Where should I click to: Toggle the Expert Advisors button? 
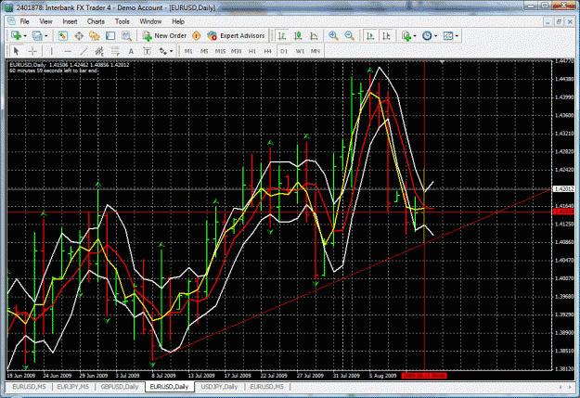pyautogui.click(x=236, y=36)
